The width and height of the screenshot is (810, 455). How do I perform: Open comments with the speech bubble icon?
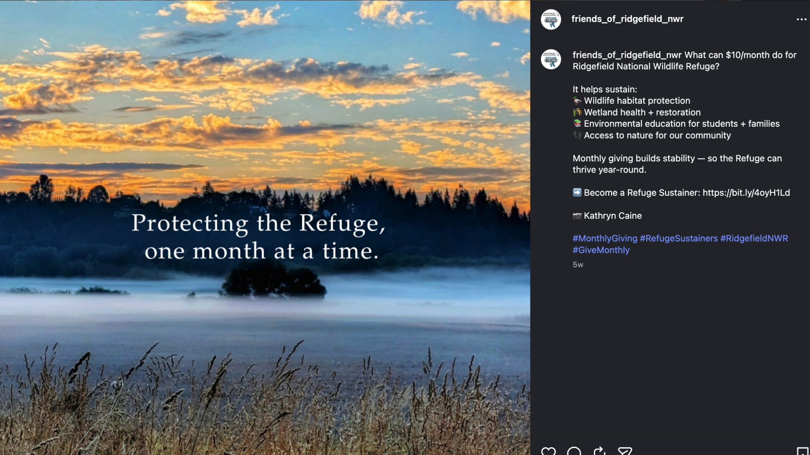[x=574, y=451]
